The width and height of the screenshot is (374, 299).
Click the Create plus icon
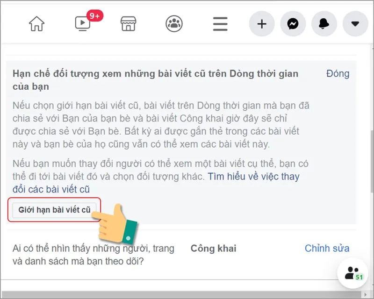click(x=261, y=23)
